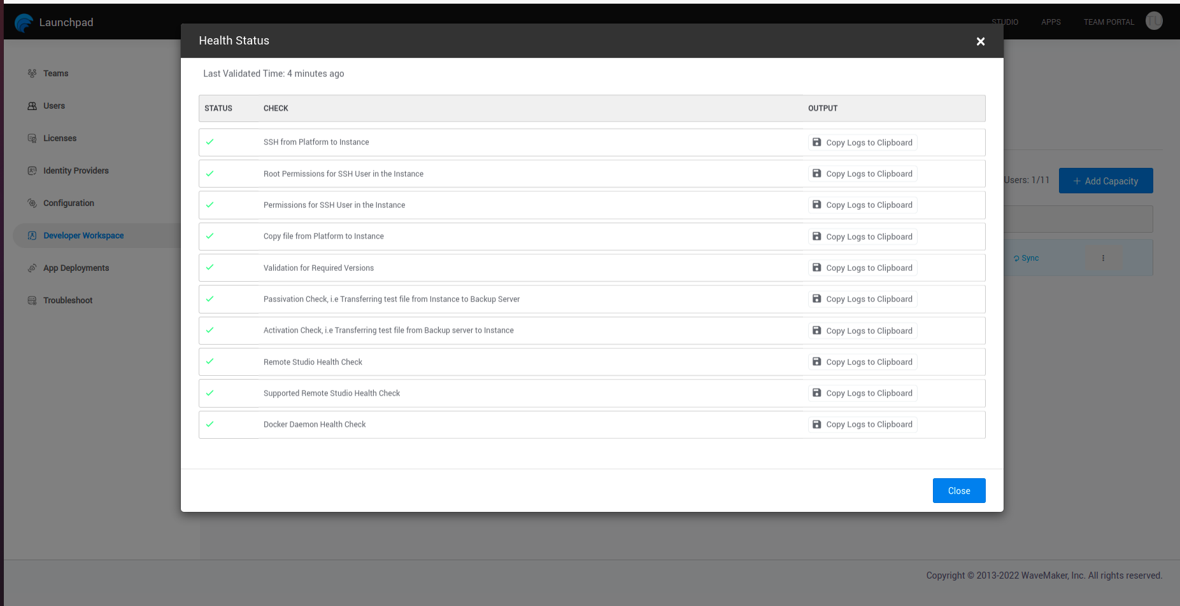Click the copy icon on Docker Daemon Health Check row
The image size is (1180, 606).
tap(817, 424)
